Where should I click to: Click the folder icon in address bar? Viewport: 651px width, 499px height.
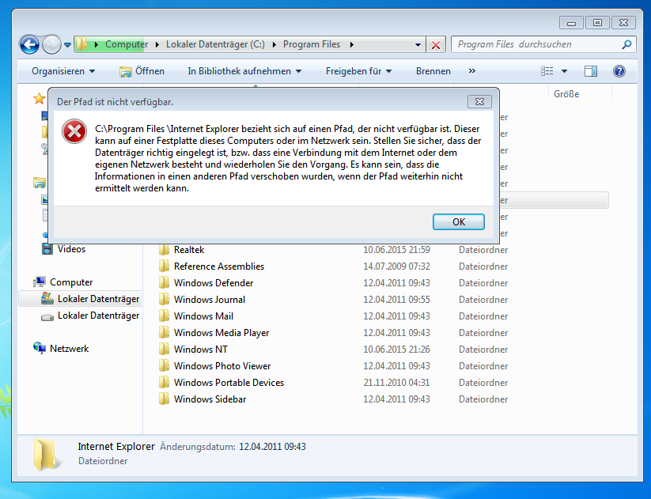point(81,43)
